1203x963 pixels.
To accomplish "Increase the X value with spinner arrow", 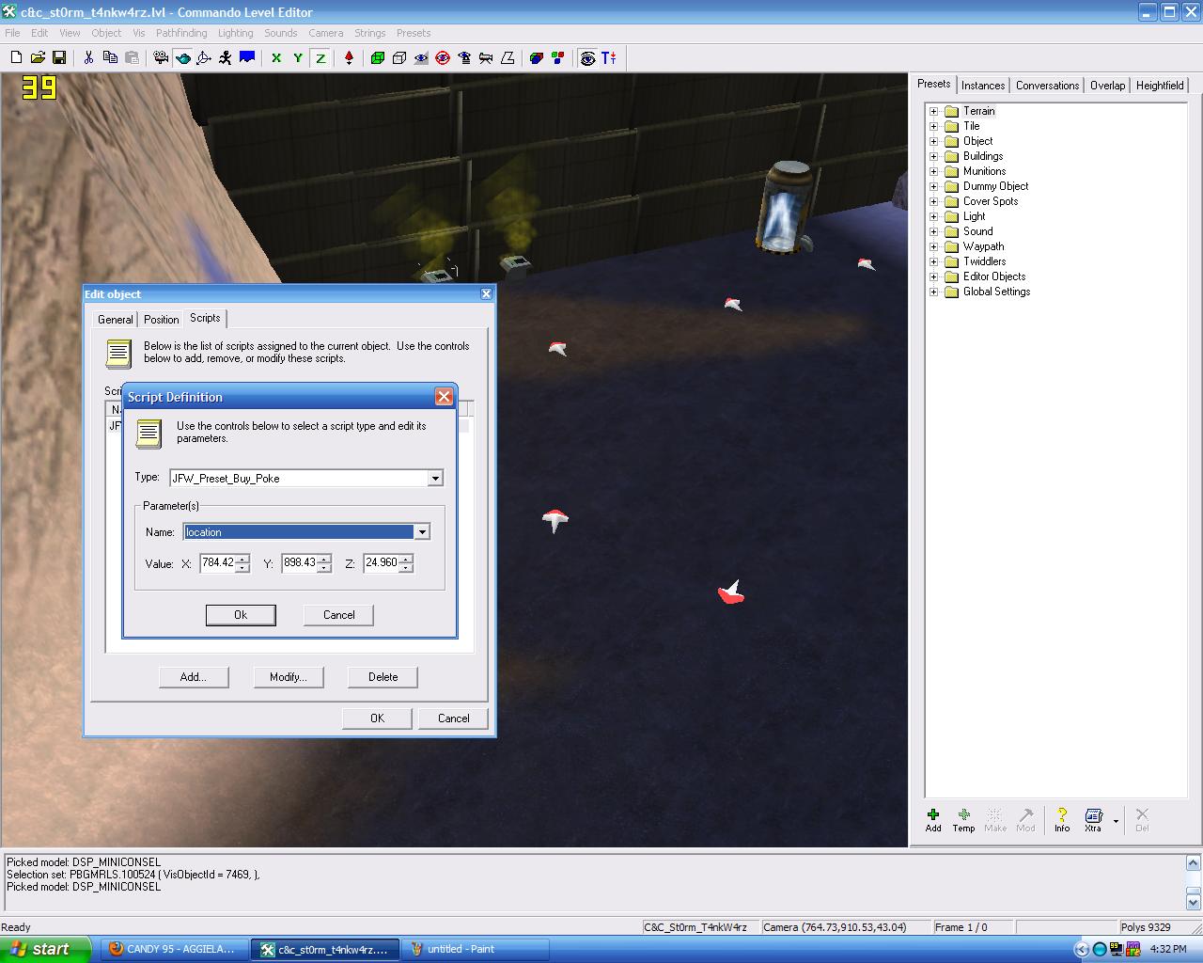I will pyautogui.click(x=242, y=559).
